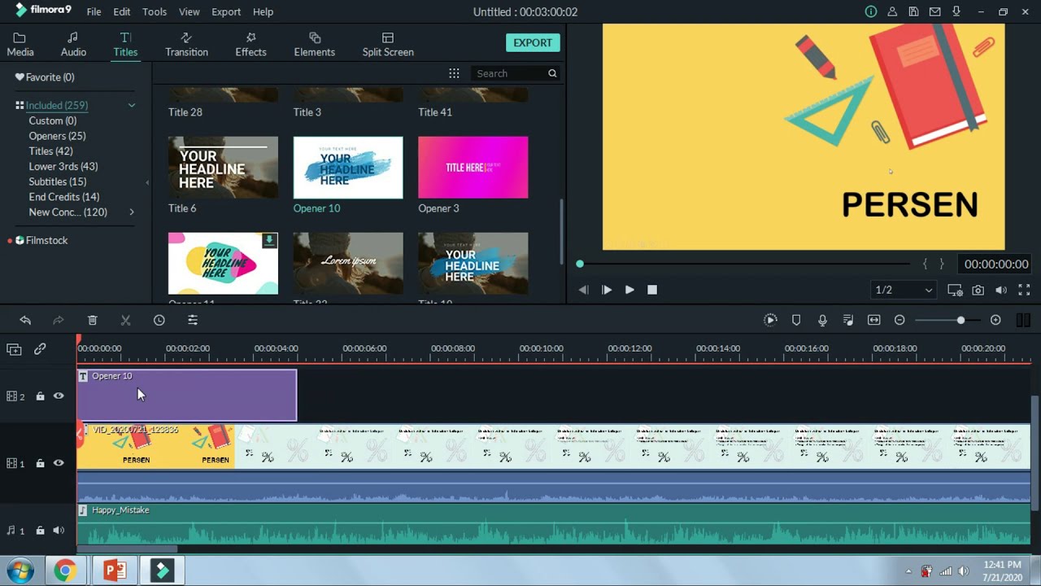
Task: Select the Opener 3 thumbnail
Action: [473, 168]
